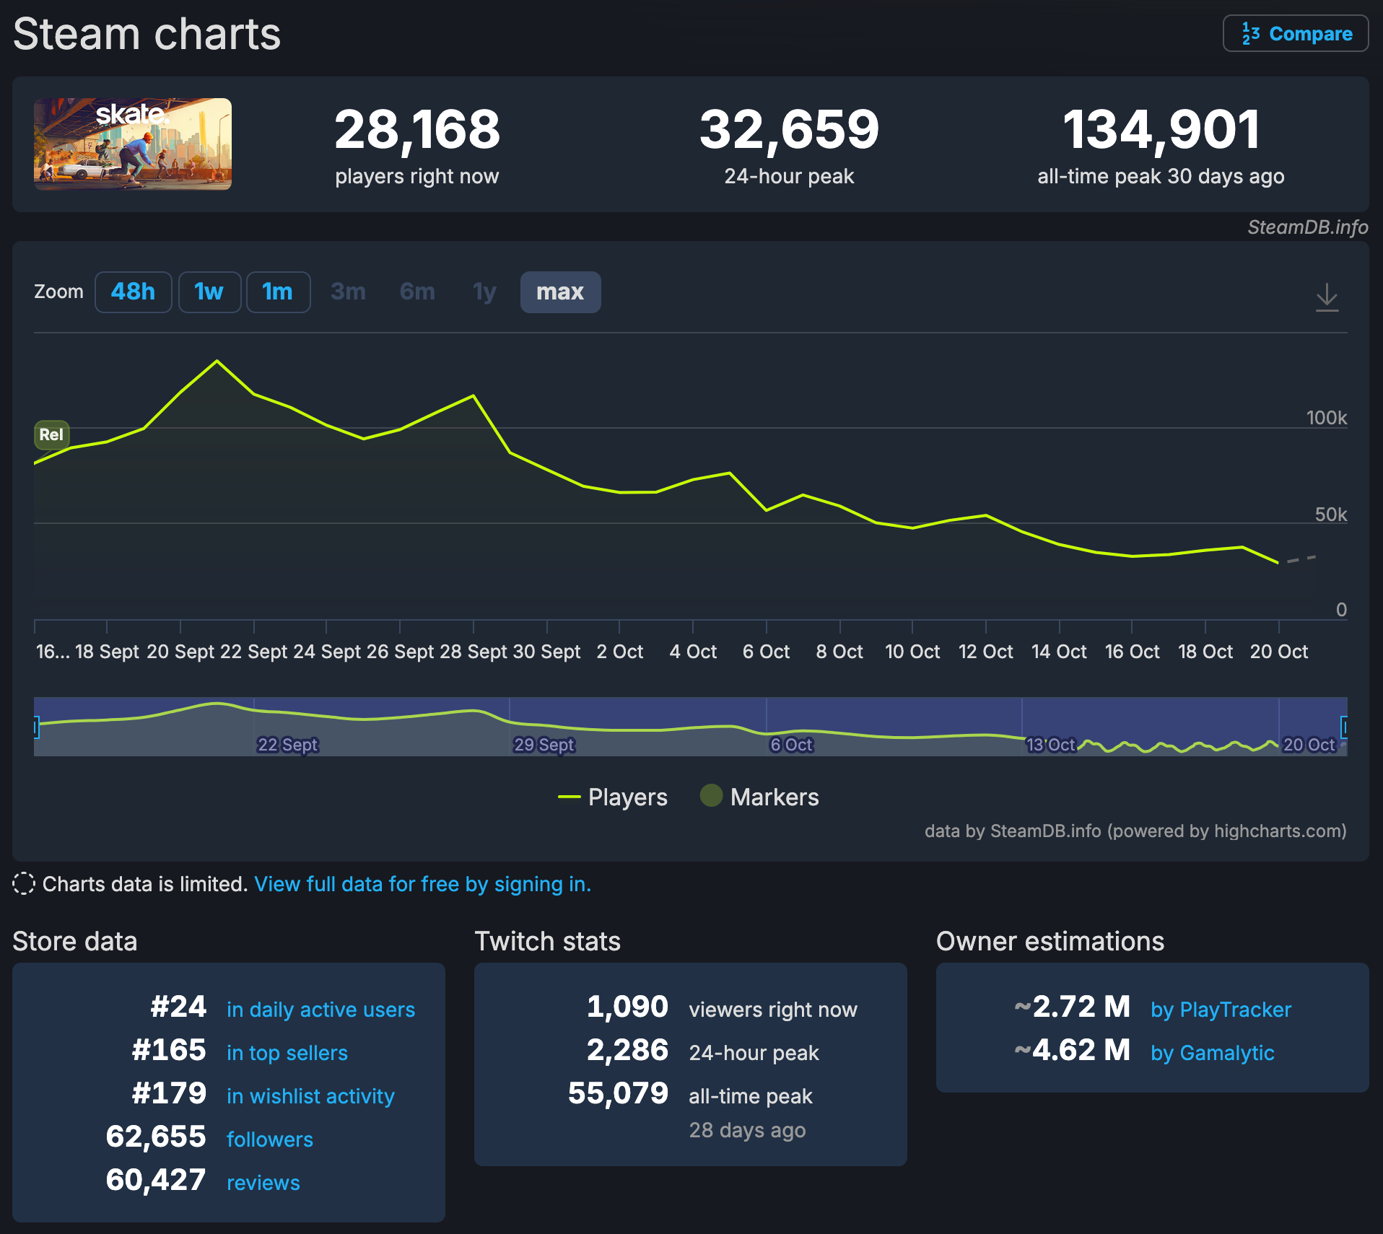Click the loading circle icon beside limited data notice
Image resolution: width=1383 pixels, height=1234 pixels.
[x=24, y=883]
